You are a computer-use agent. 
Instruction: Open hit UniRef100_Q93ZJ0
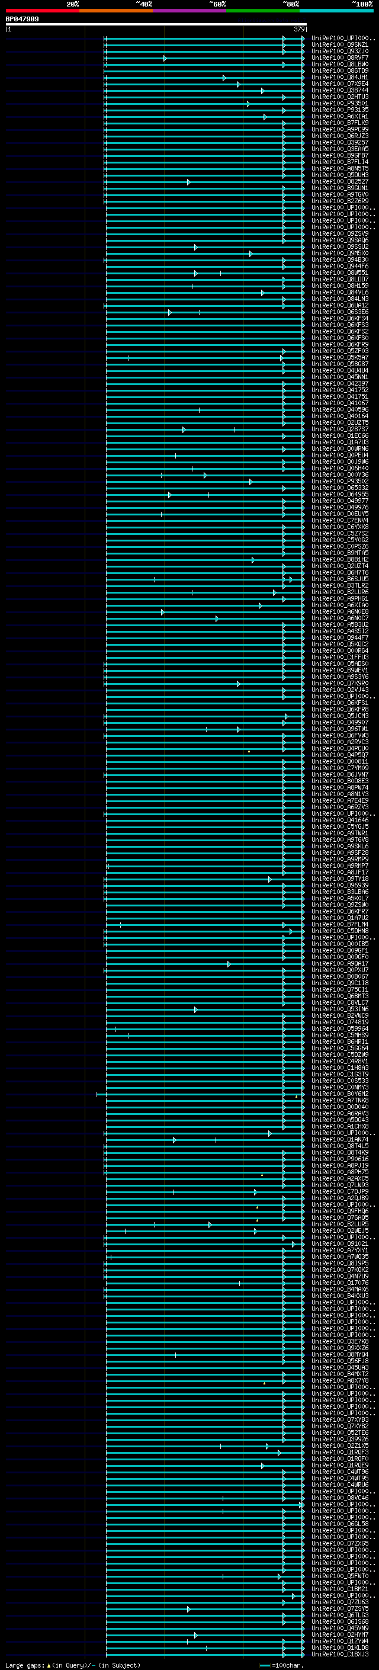pos(340,51)
